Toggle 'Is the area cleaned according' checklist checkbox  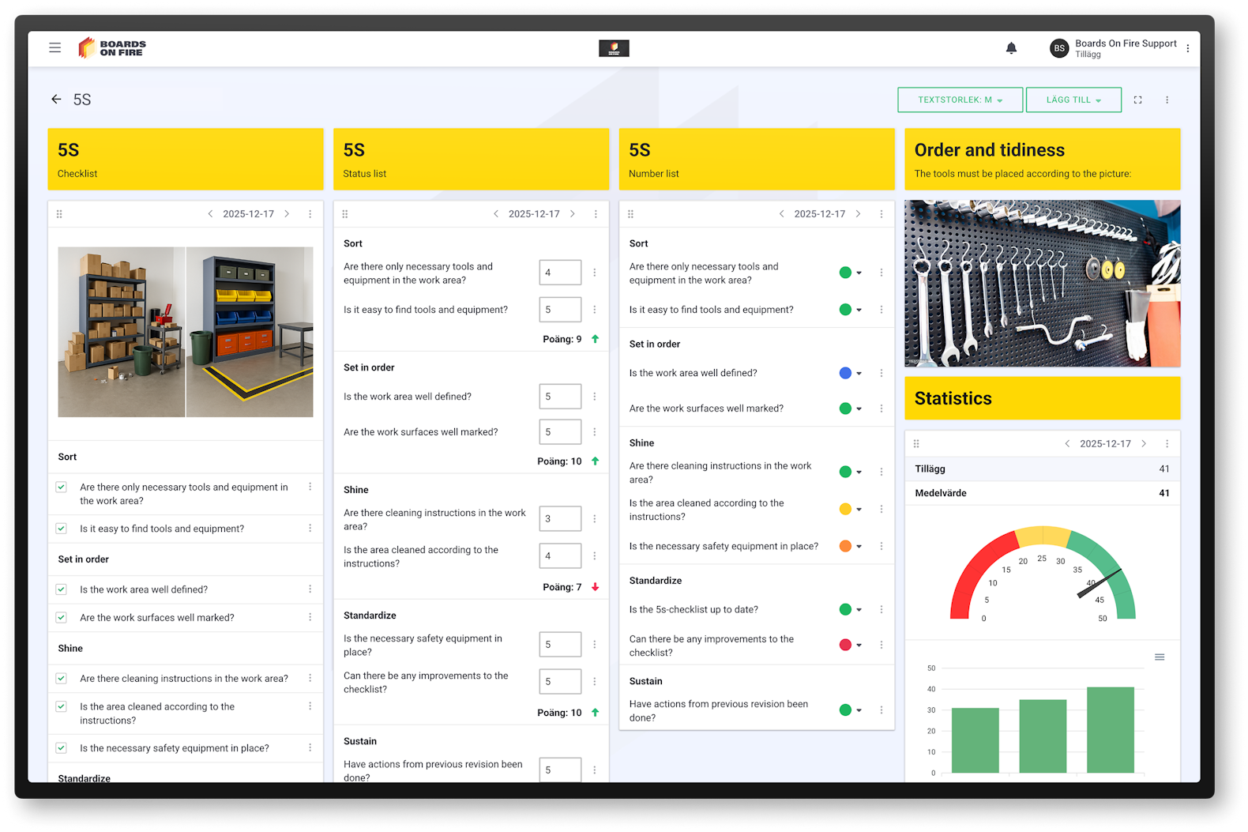(x=62, y=707)
